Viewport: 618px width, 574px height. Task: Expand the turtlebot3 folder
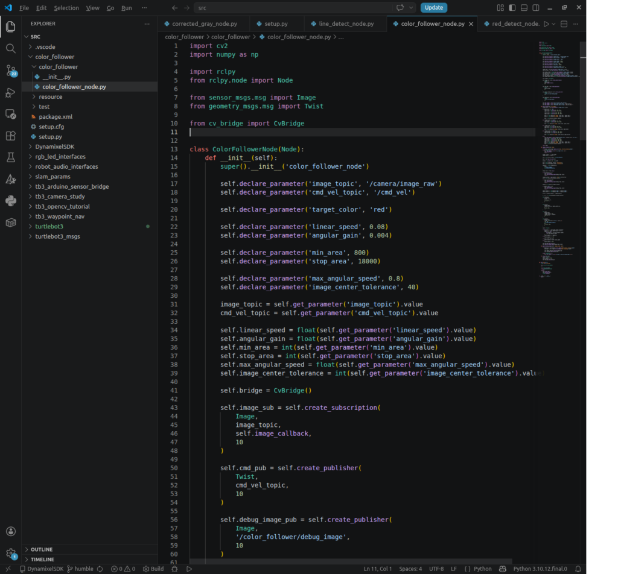pos(30,226)
